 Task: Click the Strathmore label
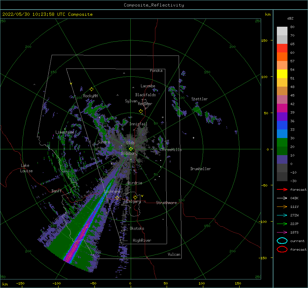(166, 203)
